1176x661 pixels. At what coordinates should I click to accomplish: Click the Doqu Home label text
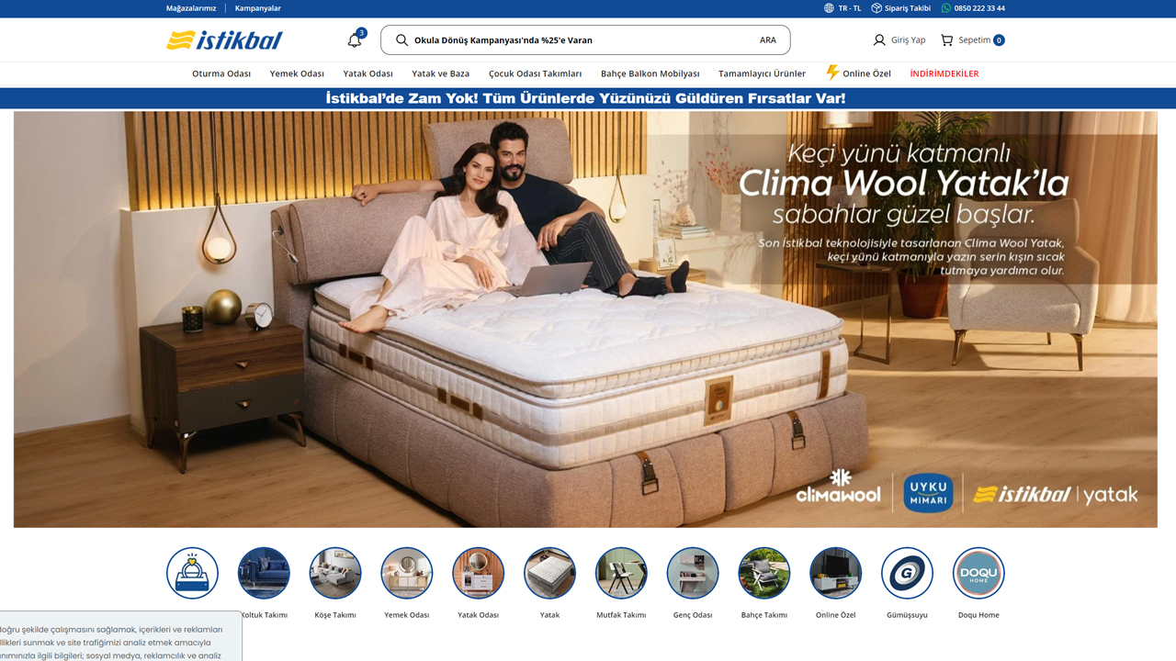pyautogui.click(x=978, y=615)
